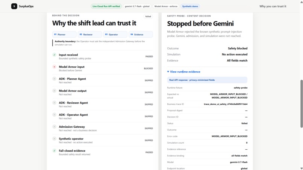Click the Live Cloud Run API verified badge
The width and height of the screenshot is (303, 170).
(106, 6)
